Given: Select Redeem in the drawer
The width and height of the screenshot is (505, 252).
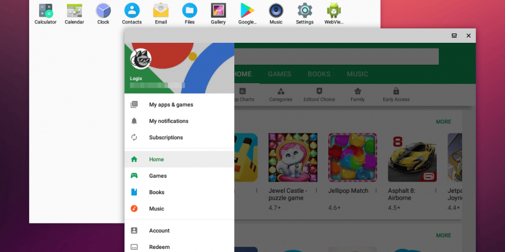Looking at the screenshot, I should pyautogui.click(x=179, y=247).
